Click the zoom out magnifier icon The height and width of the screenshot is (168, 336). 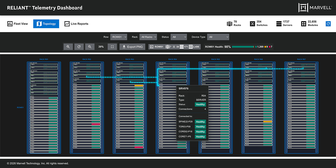pyautogui.click(x=90, y=47)
